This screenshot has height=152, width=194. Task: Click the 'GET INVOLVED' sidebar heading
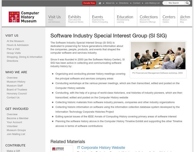click(17, 109)
